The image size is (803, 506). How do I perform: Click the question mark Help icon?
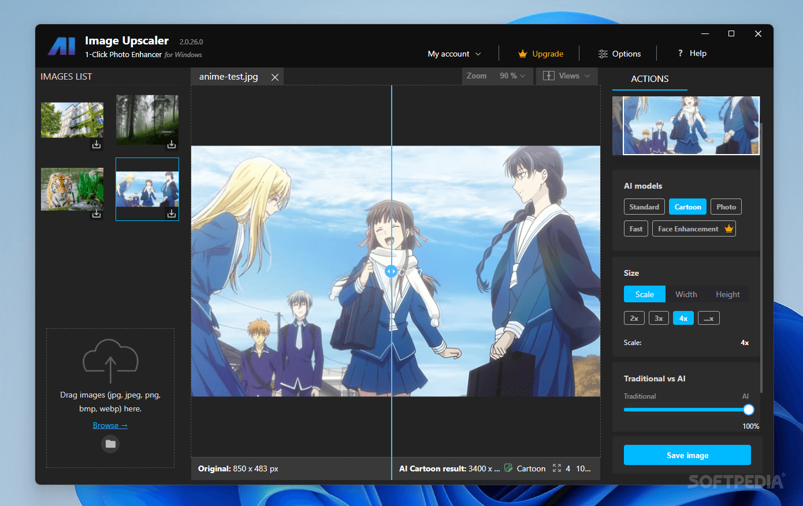tap(681, 53)
